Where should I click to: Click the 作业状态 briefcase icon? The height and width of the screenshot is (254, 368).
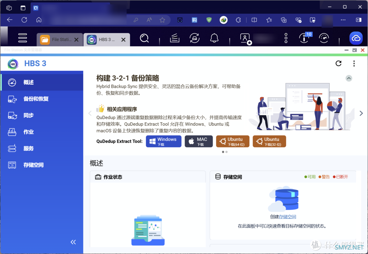click(x=98, y=177)
